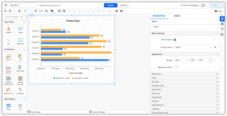Open the DATA tab

[177, 16]
